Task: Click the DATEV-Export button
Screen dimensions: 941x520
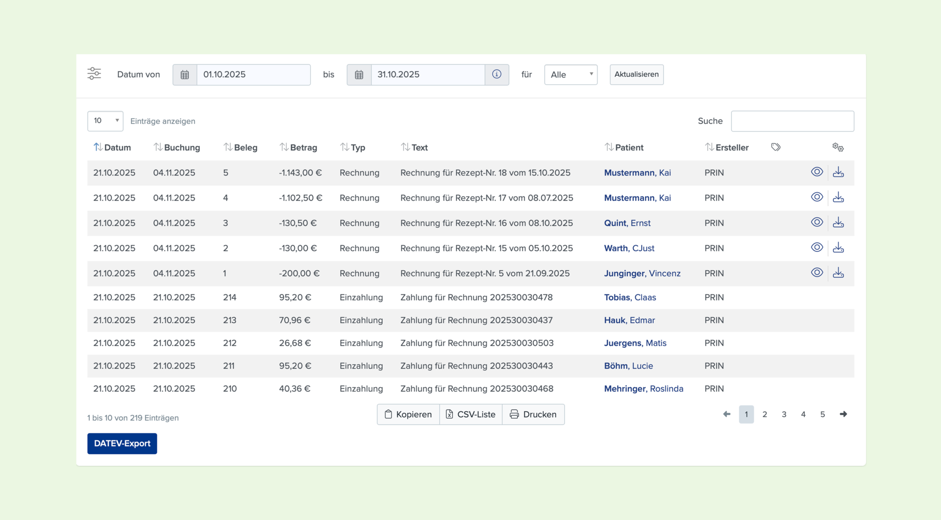Action: 122,444
